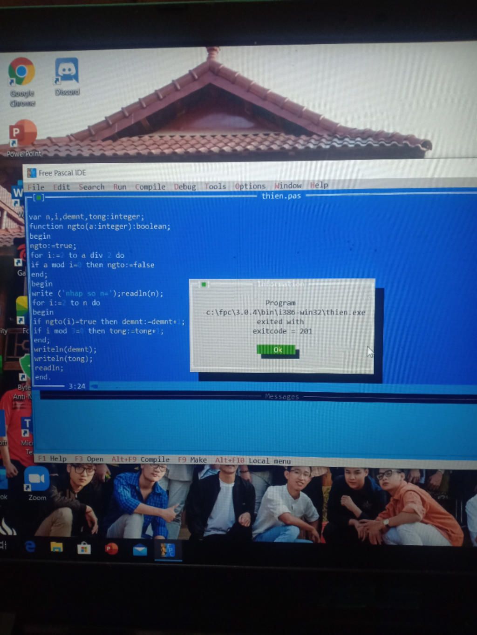Viewport: 477px width, 635px height.
Task: Click Alt+F9 Compile in status bar
Action: [140, 460]
